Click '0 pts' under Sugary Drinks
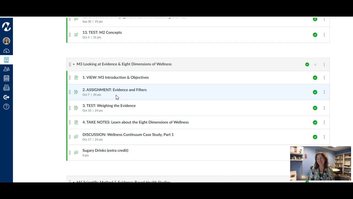Viewport: 353px width, 199px height. click(x=85, y=155)
